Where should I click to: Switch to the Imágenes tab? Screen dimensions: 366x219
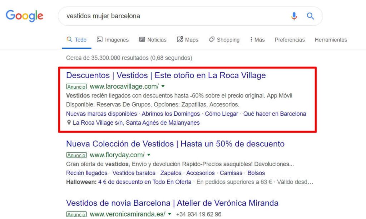(113, 40)
